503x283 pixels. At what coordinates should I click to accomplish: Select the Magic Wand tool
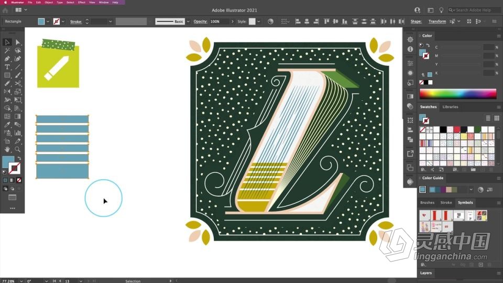pos(7,50)
